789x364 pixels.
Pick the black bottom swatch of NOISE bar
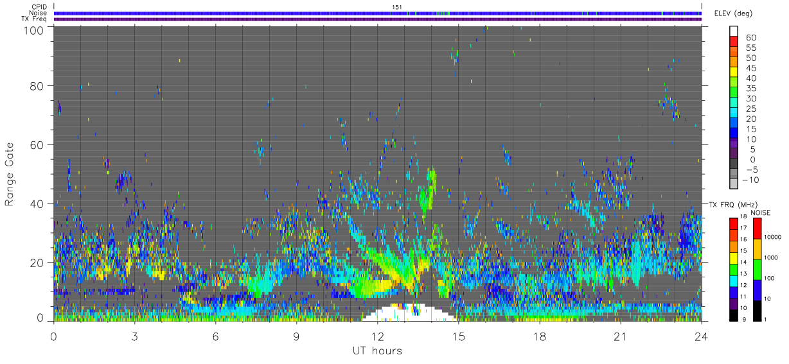click(x=756, y=310)
